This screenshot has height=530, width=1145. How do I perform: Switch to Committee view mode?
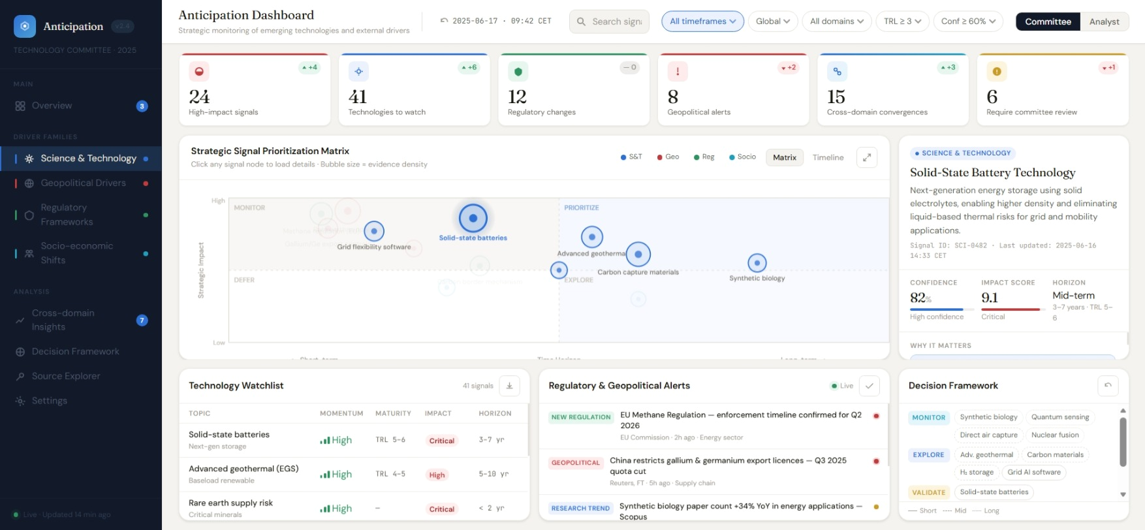click(x=1048, y=22)
